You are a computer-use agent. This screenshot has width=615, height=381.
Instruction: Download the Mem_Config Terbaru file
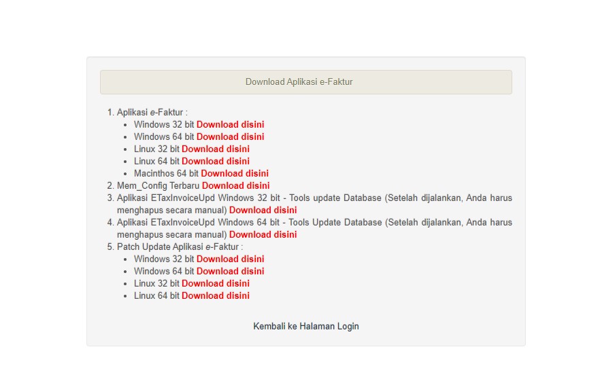point(235,185)
